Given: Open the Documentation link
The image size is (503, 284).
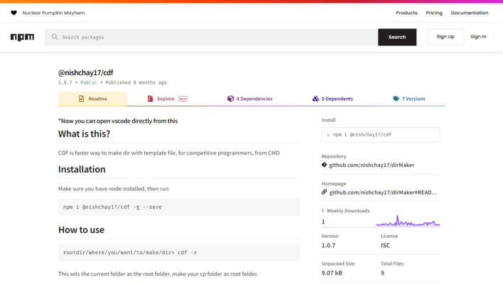Looking at the screenshot, I should [470, 13].
